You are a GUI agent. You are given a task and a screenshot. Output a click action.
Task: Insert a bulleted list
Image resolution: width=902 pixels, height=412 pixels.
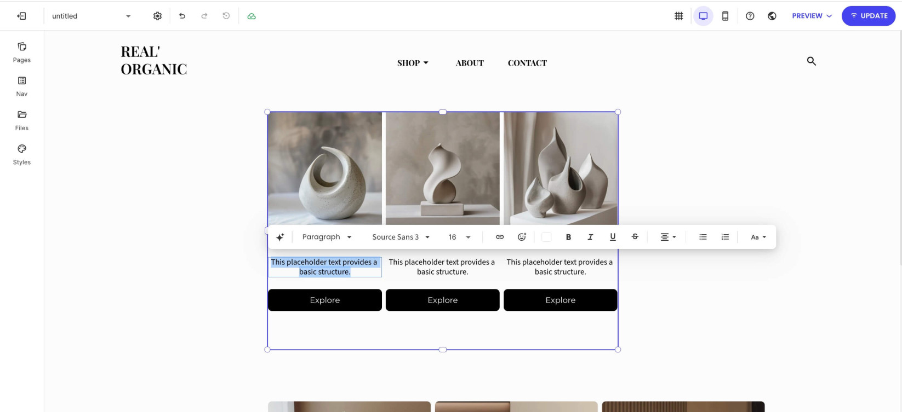(703, 237)
